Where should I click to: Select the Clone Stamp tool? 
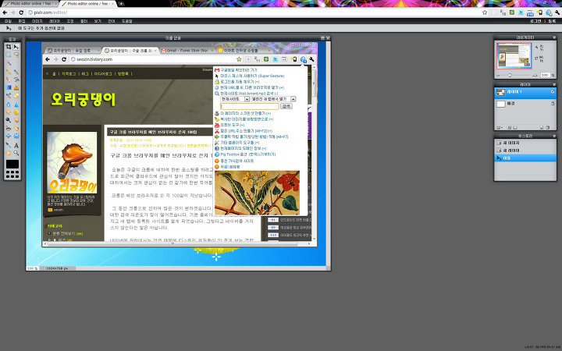coord(16,87)
